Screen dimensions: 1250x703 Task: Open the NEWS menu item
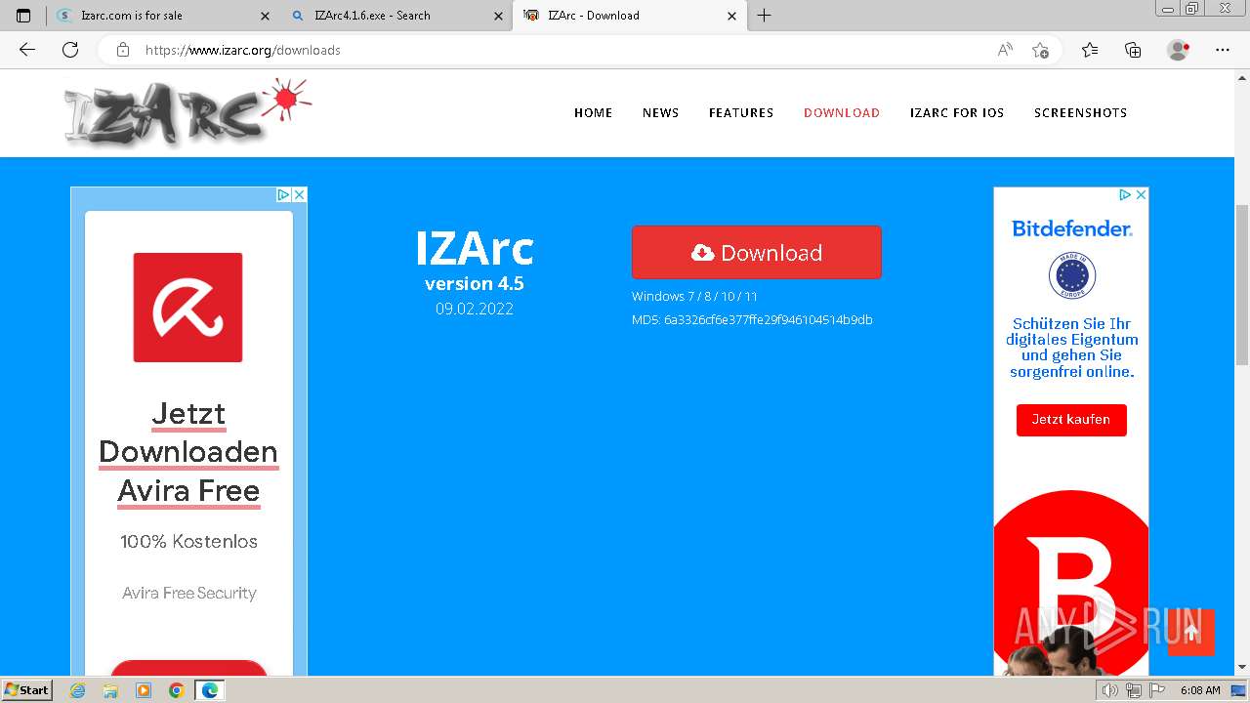pos(660,112)
